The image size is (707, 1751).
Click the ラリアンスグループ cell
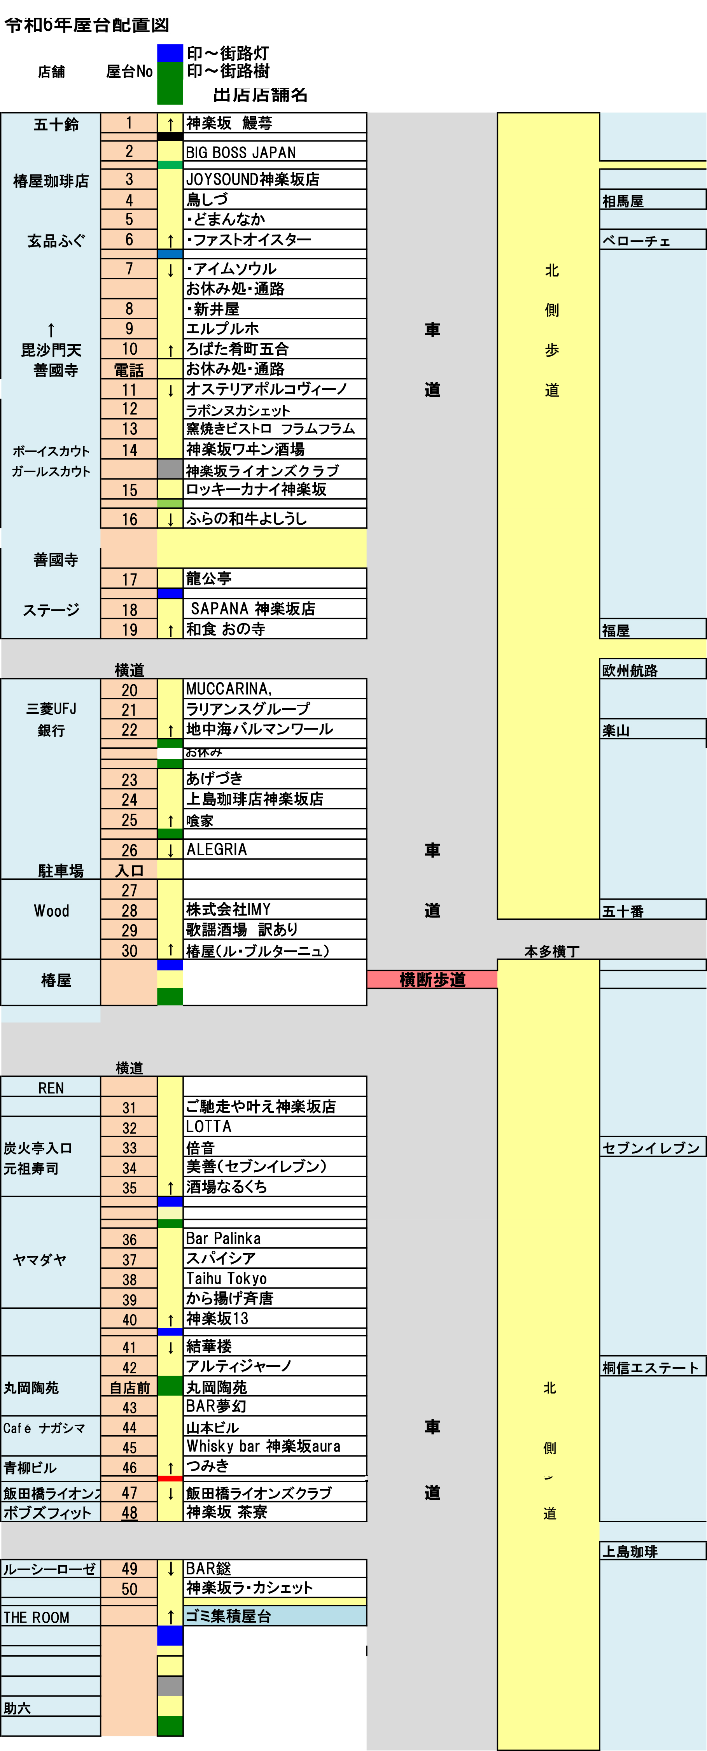(275, 709)
